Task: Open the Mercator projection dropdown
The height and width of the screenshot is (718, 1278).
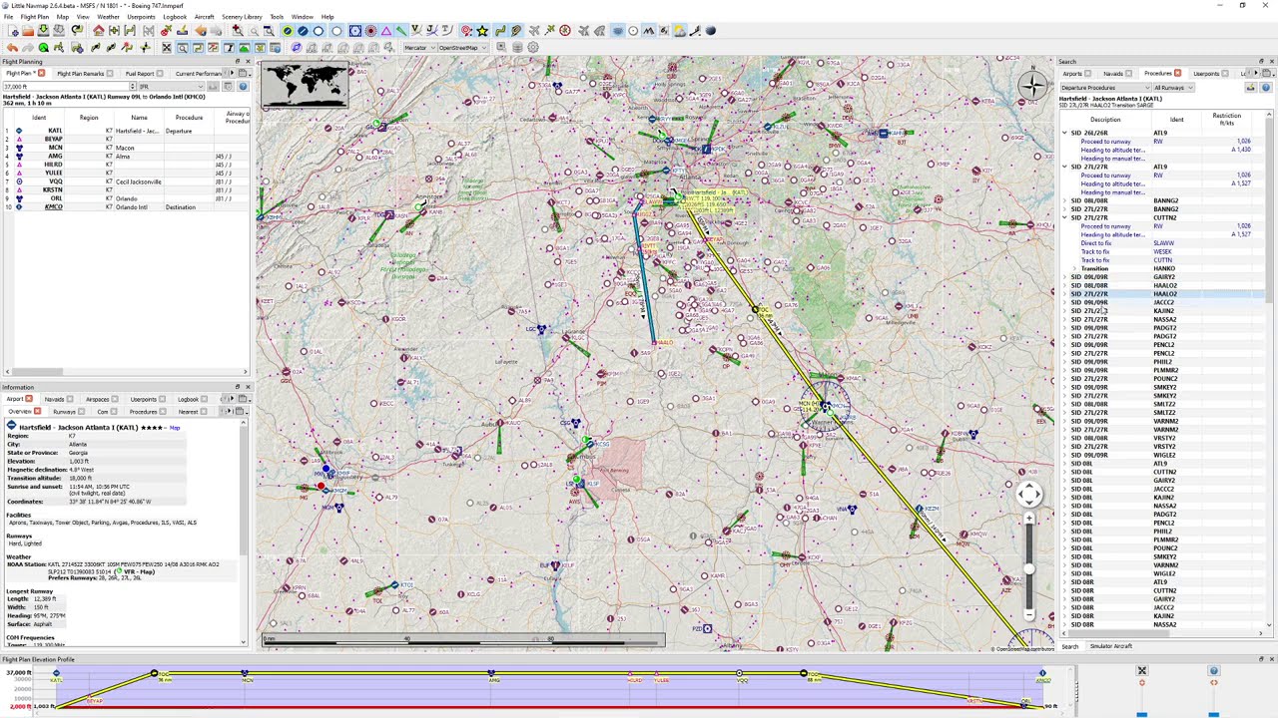Action: point(420,48)
